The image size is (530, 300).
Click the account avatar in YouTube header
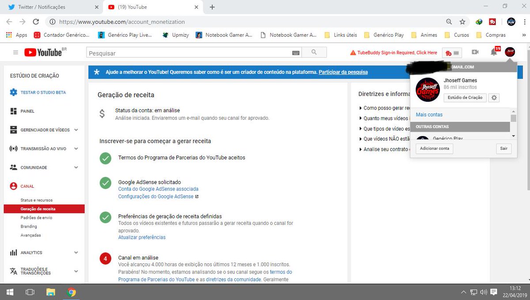pyautogui.click(x=510, y=52)
